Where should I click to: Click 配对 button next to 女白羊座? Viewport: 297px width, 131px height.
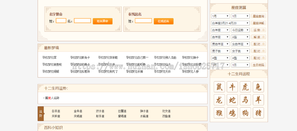pos(258,44)
